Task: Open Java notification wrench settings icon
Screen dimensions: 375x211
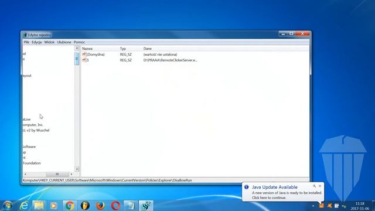Action: (x=314, y=186)
